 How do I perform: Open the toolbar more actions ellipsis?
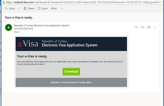tap(62, 8)
